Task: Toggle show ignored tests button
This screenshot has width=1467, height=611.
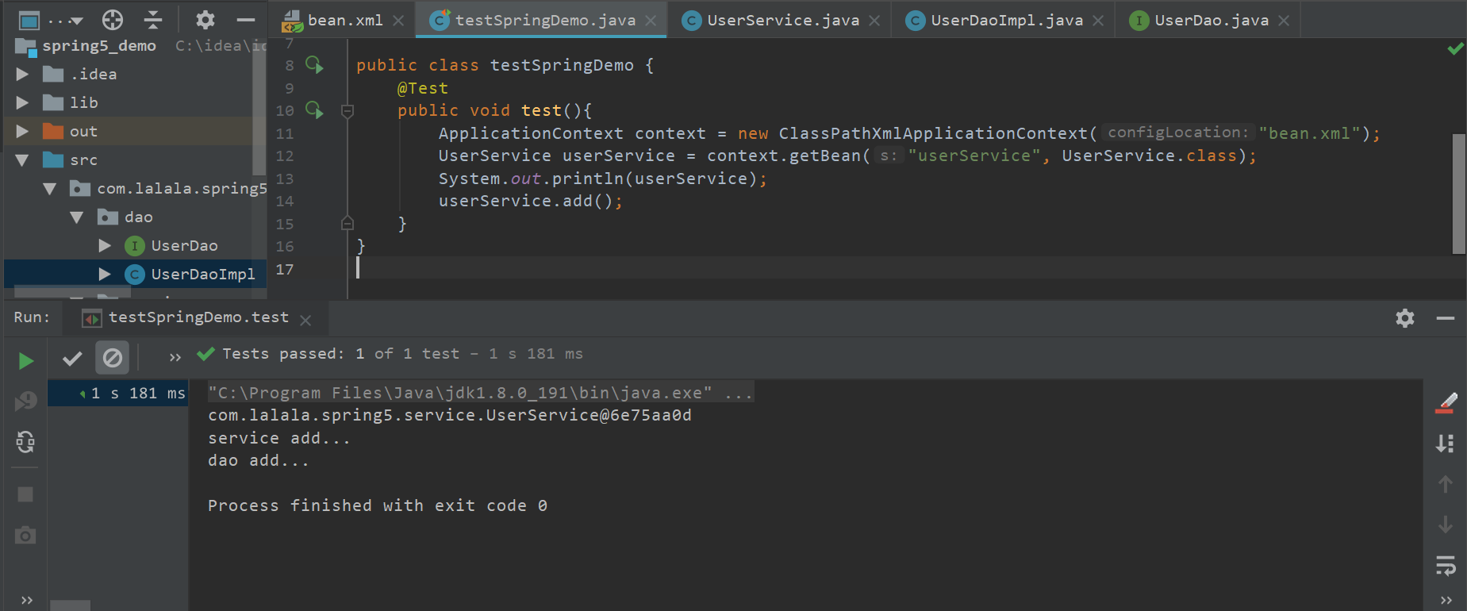Action: pos(113,358)
